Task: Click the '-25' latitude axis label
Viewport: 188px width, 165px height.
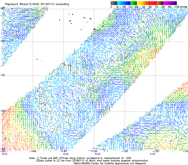Action: click(2, 41)
